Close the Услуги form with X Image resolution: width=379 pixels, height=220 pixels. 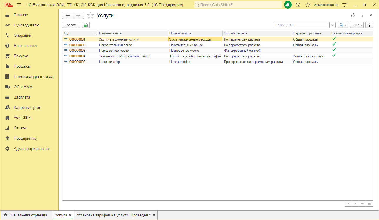[x=371, y=15]
